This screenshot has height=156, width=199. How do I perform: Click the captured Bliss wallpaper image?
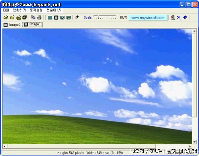98,87
